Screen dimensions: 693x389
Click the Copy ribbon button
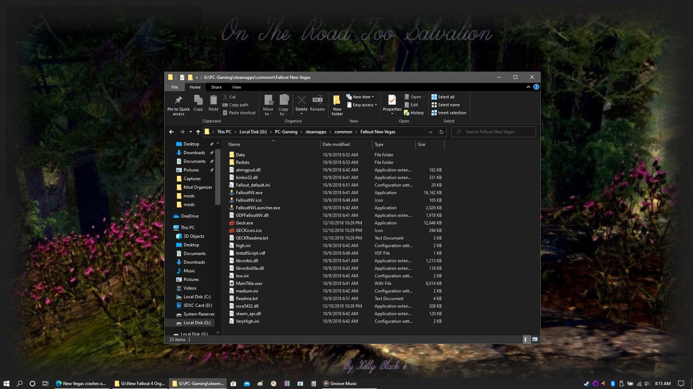(198, 103)
